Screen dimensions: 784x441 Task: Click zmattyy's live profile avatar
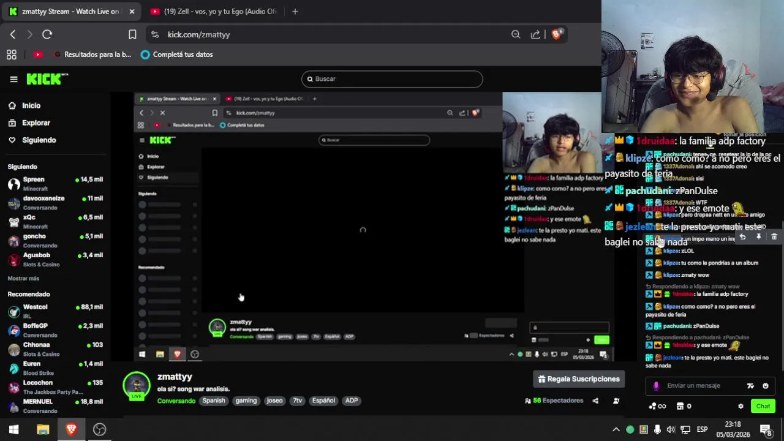(137, 386)
